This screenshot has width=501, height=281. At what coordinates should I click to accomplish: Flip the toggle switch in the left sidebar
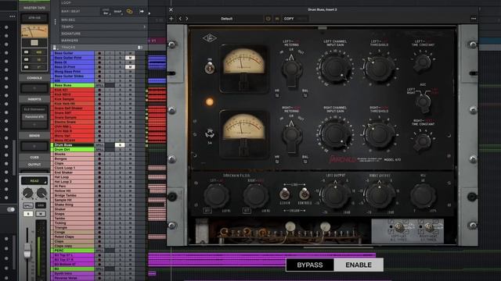(11, 209)
